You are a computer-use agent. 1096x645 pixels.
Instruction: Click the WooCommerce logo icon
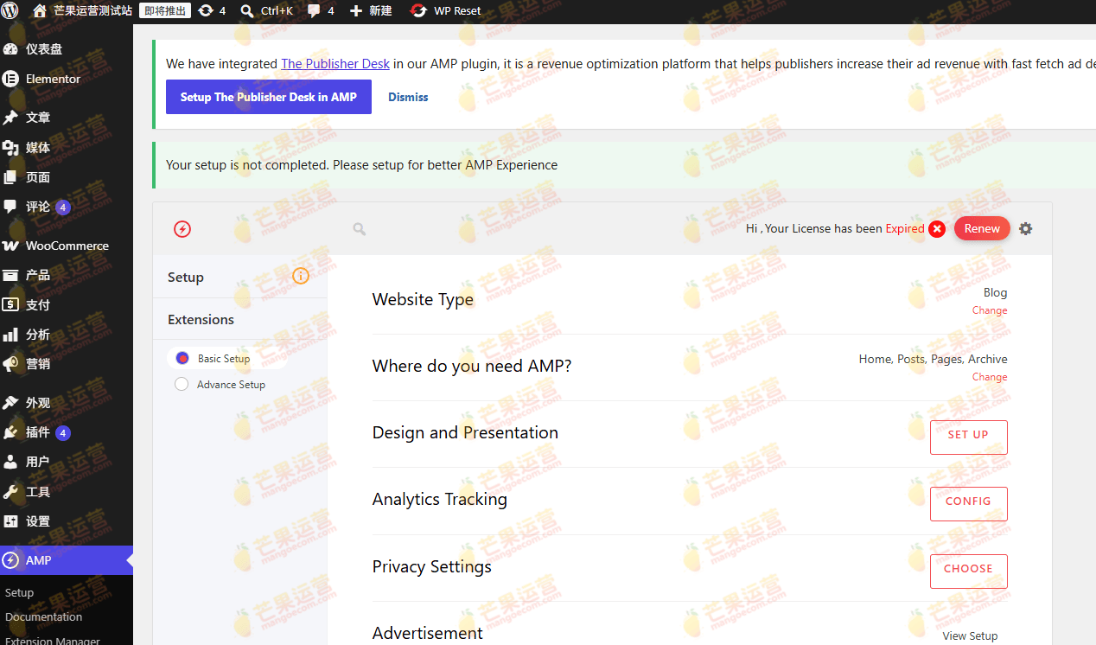point(10,246)
